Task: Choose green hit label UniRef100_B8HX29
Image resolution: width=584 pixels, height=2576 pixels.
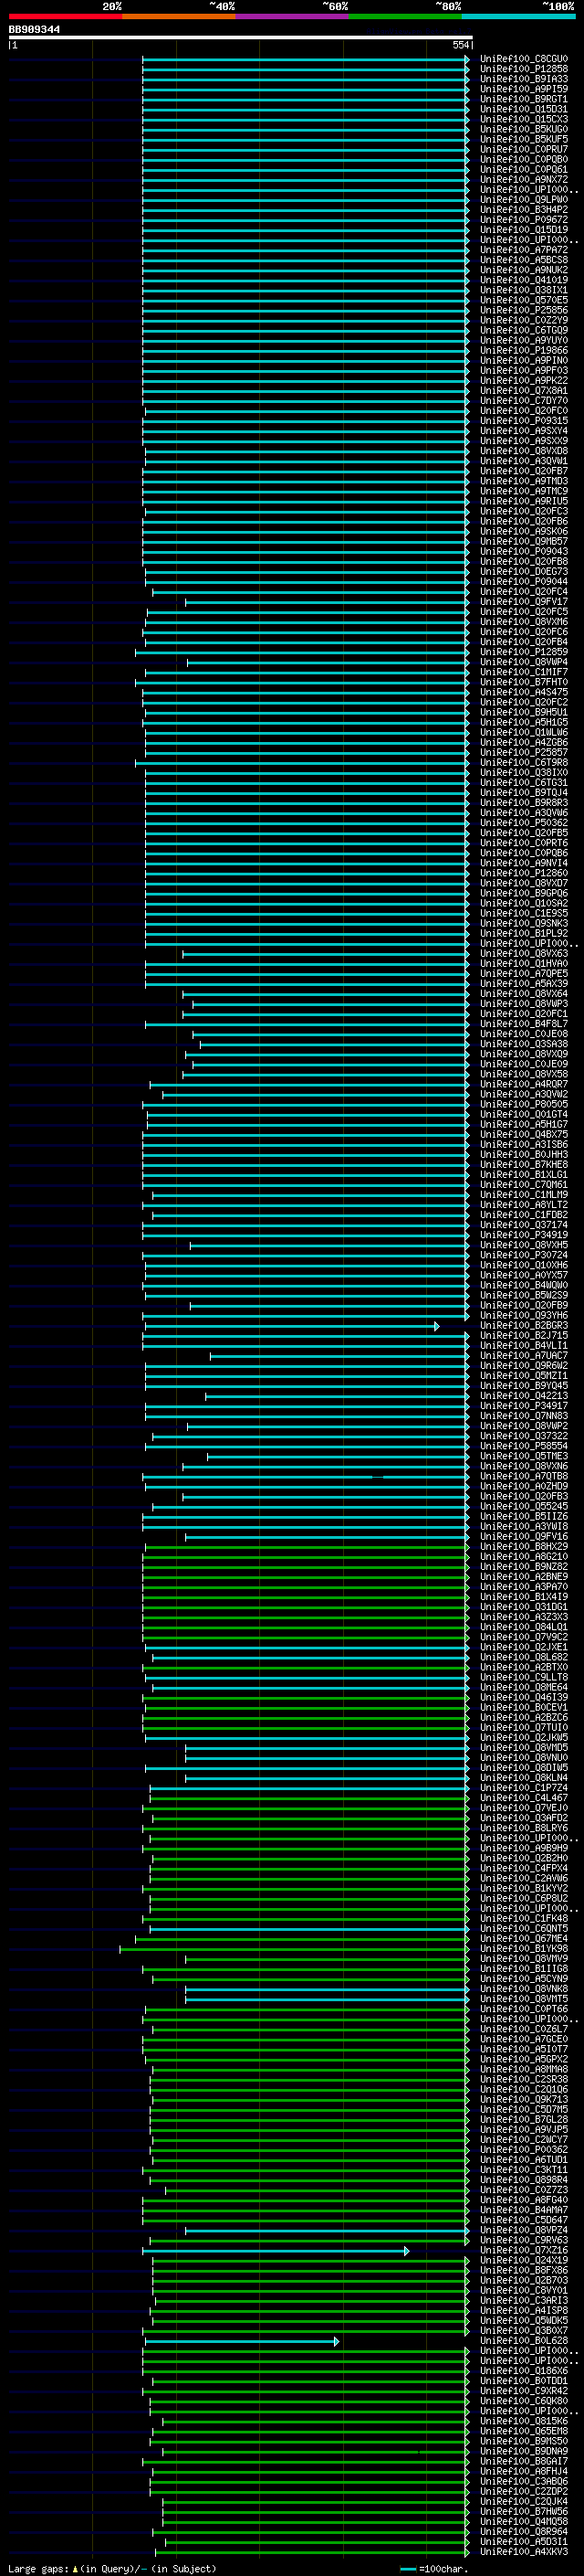Action: (x=523, y=1546)
